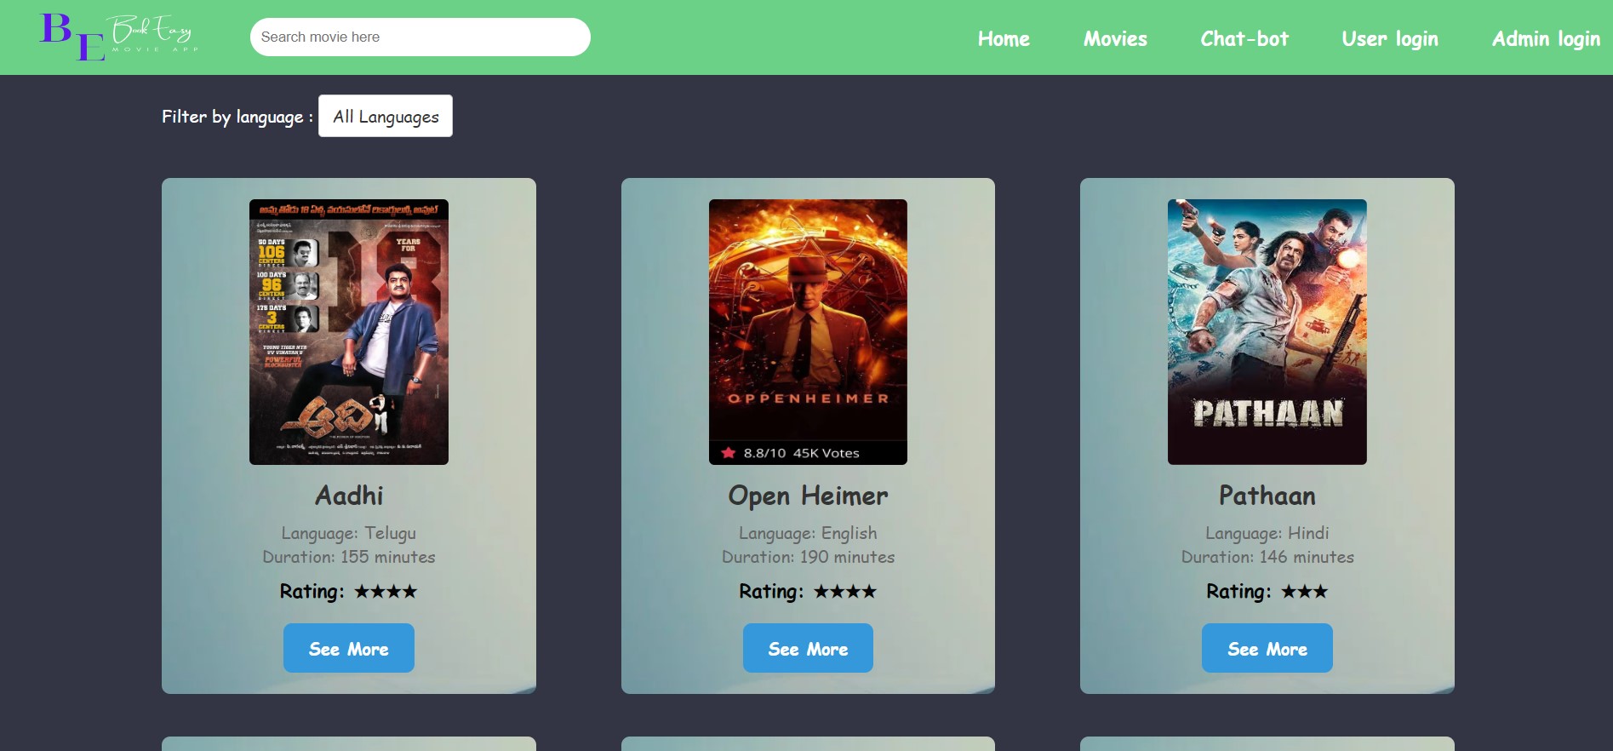
Task: Click See More for Pathaan
Action: point(1267,648)
